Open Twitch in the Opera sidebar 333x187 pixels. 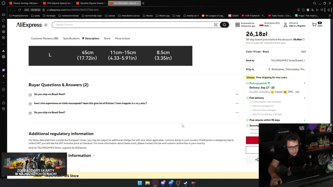(3, 70)
